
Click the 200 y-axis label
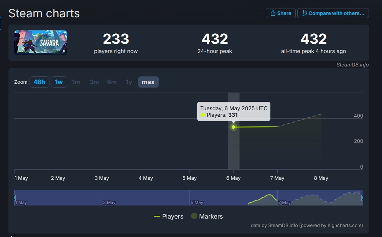358,141
